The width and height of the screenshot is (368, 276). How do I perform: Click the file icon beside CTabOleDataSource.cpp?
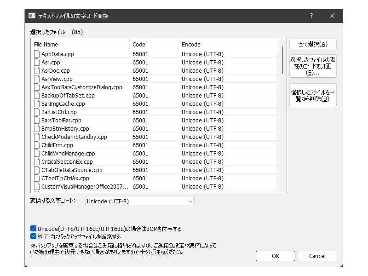37,170
